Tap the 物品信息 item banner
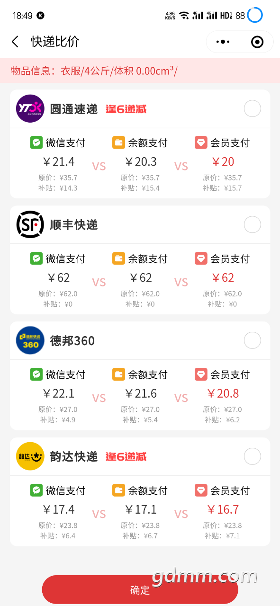Screen dimensions: 280x606 140,71
